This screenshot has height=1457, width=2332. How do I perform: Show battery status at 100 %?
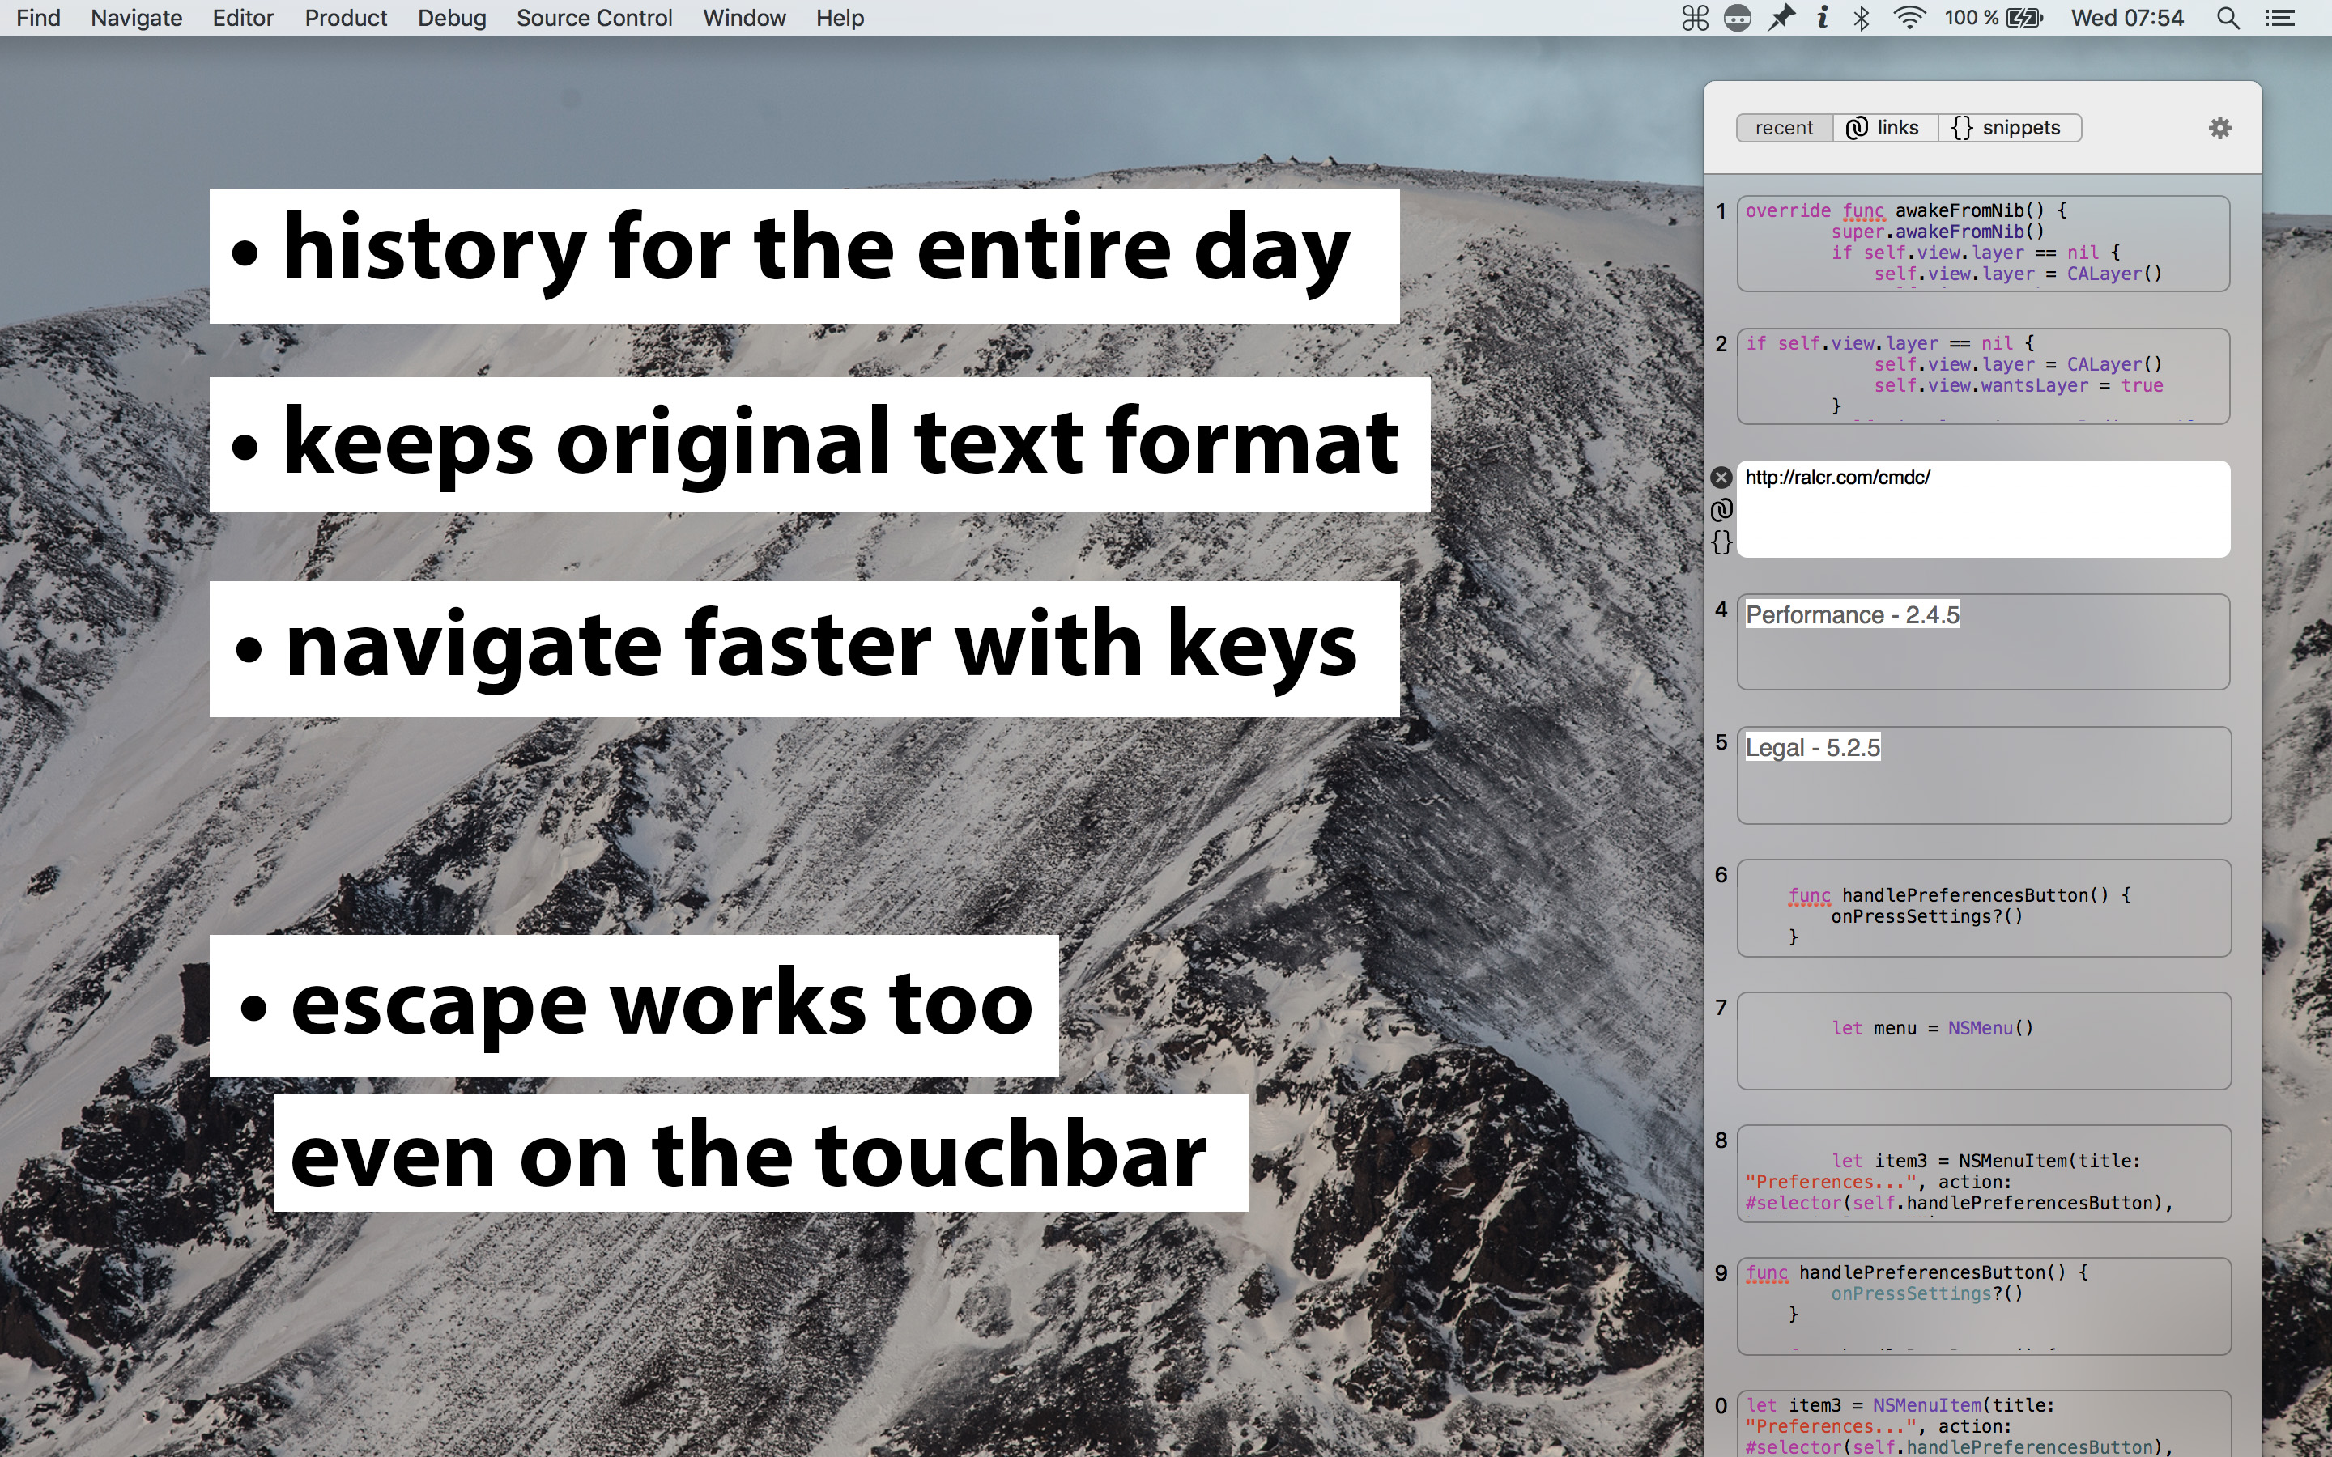[1993, 17]
